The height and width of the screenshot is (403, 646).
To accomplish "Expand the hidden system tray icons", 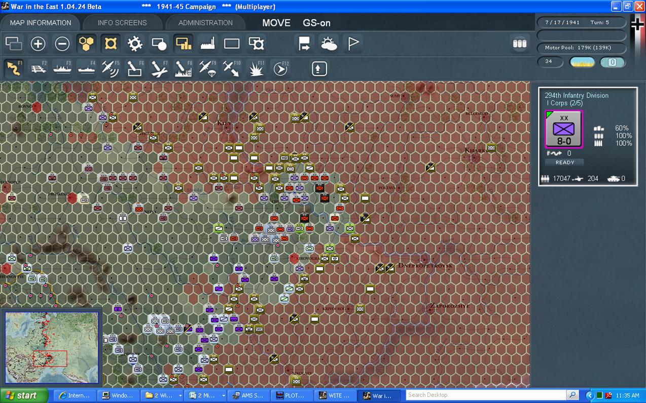I will pos(589,395).
